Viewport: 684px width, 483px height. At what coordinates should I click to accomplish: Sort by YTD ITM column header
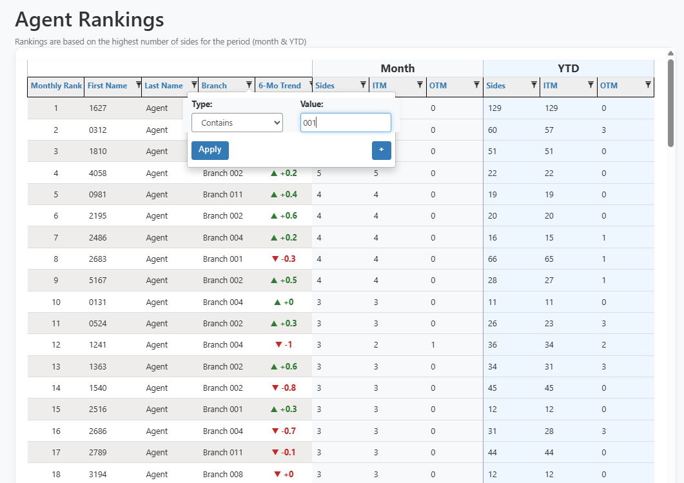550,86
